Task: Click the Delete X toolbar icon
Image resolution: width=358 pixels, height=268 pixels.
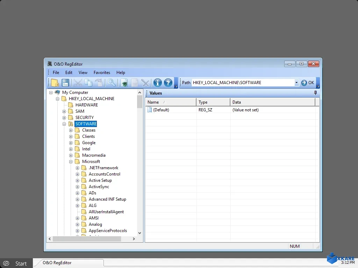Action: (x=145, y=83)
